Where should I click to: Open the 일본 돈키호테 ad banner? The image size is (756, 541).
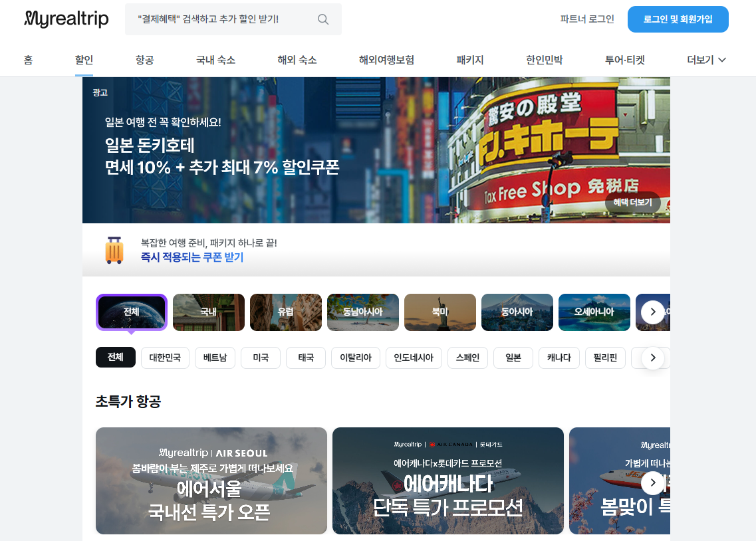(376, 150)
